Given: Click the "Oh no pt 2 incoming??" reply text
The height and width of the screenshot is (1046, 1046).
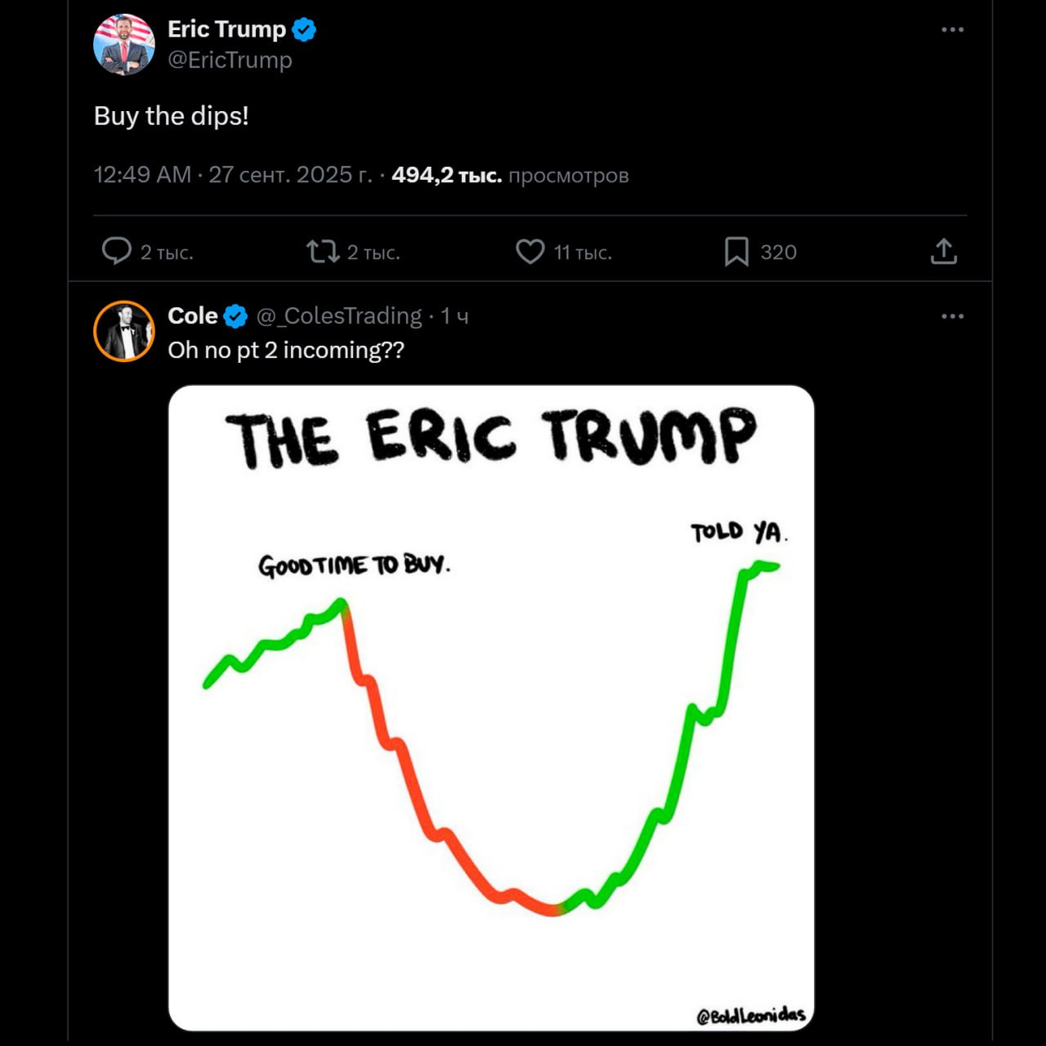Looking at the screenshot, I should 286,351.
